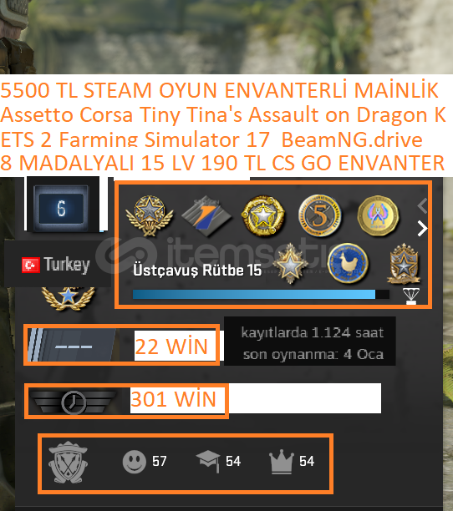Click the Turkey flag country label
The image size is (453, 511).
[56, 265]
